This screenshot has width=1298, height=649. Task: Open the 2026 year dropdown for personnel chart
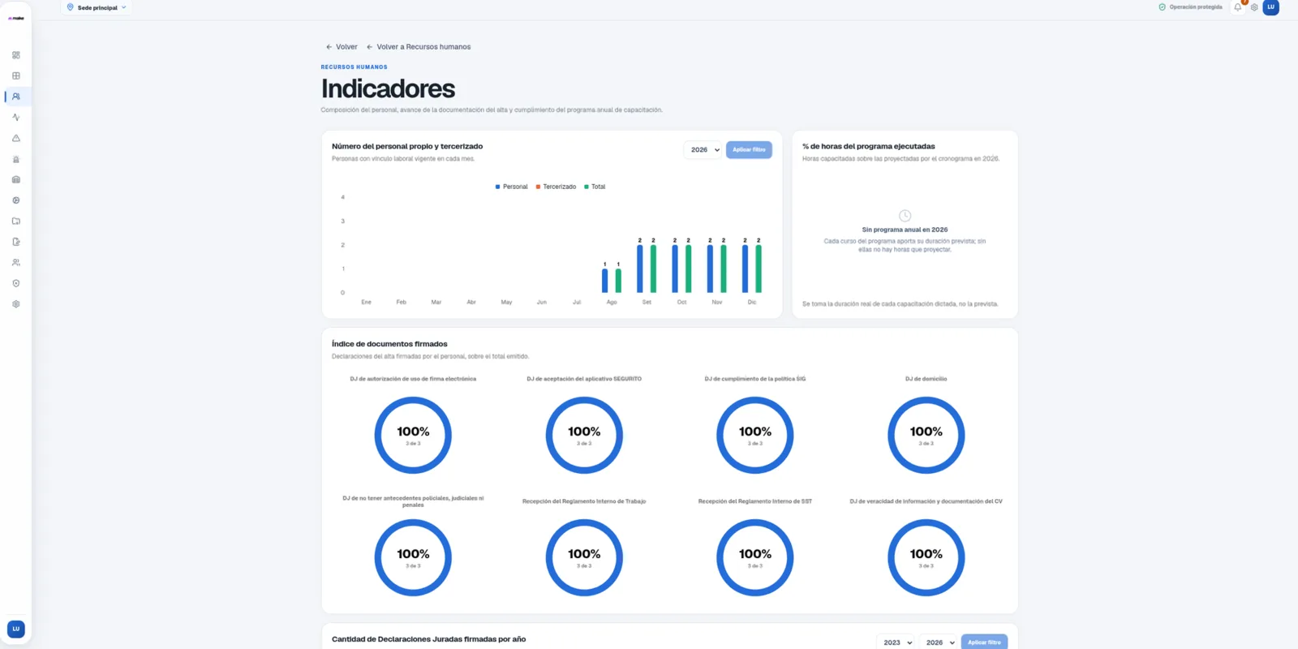click(x=703, y=150)
